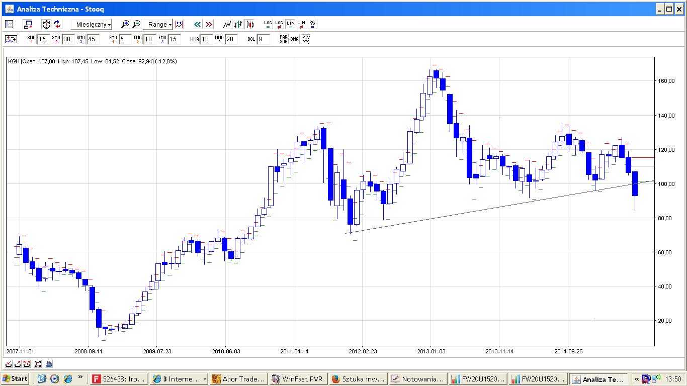
Task: Select the OHLC bar chart icon
Action: (x=238, y=24)
